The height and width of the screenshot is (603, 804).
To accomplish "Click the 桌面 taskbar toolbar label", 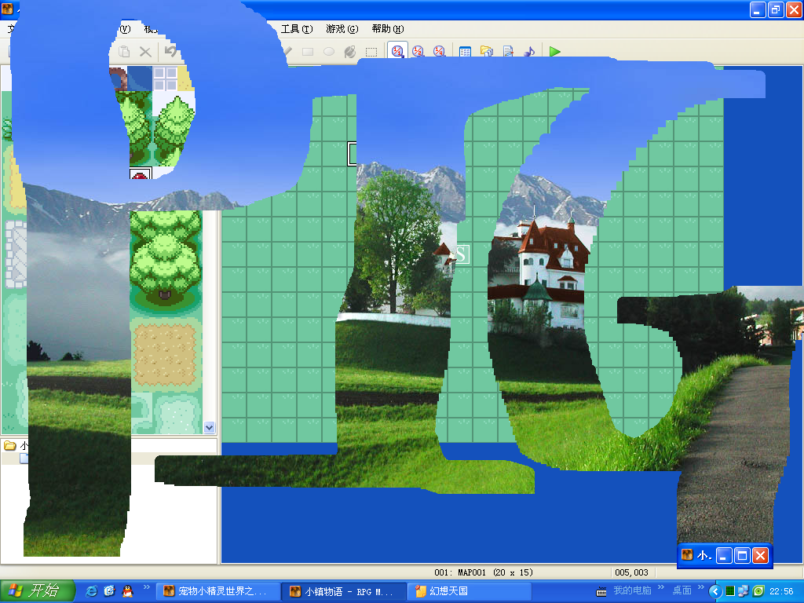I will point(682,590).
